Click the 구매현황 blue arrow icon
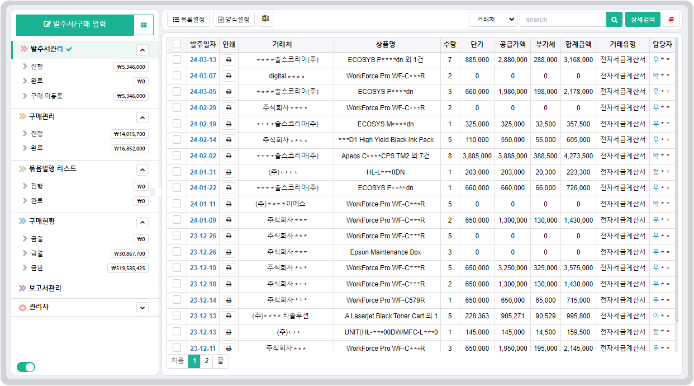The height and width of the screenshot is (386, 694). pos(22,222)
